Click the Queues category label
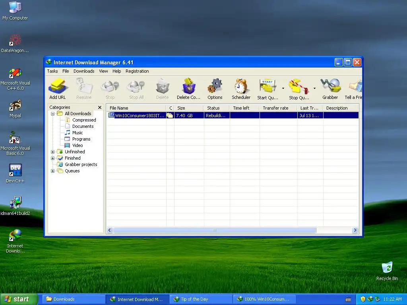Image resolution: width=407 pixels, height=305 pixels. pos(72,171)
